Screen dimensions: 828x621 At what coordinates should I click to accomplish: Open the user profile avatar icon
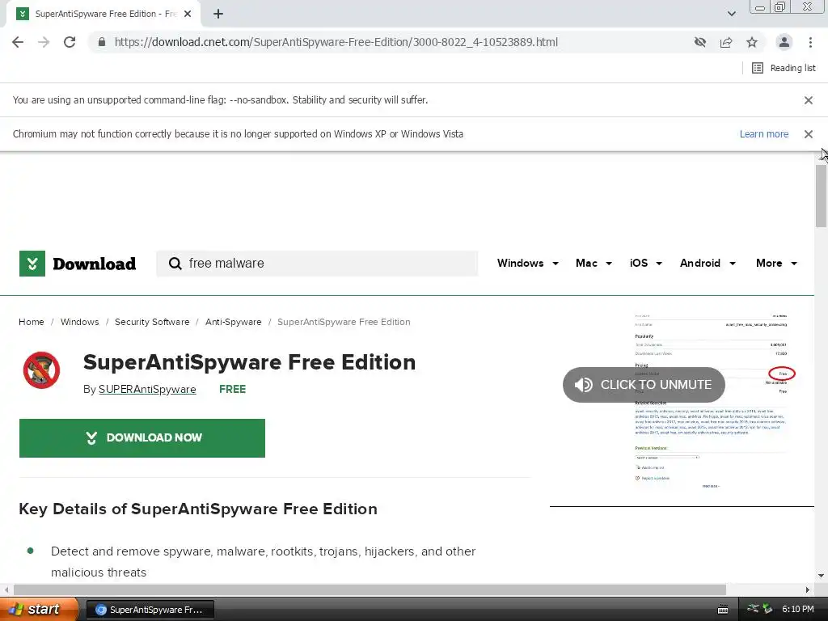click(784, 42)
